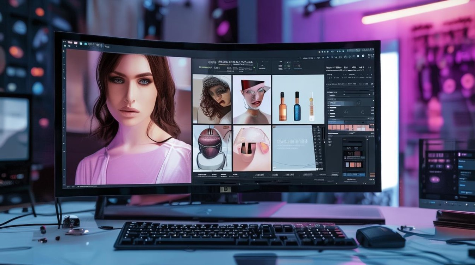Select the maroon helmet thumbnail
Viewport: 475px width, 265px height.
(x=212, y=148)
